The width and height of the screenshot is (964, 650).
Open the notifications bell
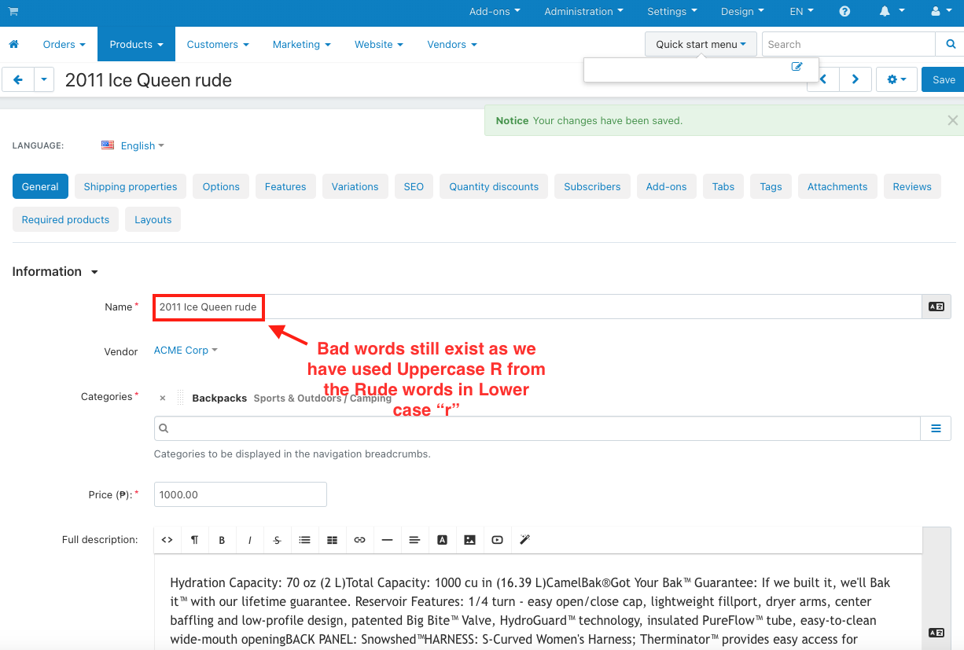pyautogui.click(x=891, y=12)
